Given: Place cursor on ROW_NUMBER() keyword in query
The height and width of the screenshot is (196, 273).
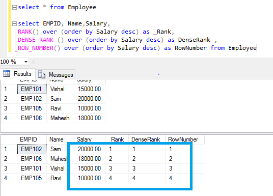Looking at the screenshot, I should tap(39, 48).
